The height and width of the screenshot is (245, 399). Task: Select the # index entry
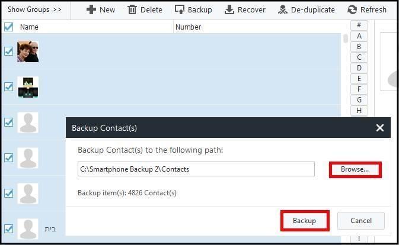point(359,25)
